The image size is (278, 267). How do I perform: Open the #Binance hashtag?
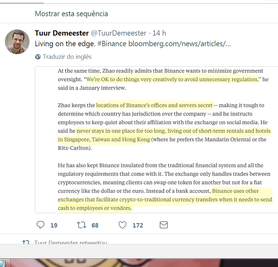[112, 44]
